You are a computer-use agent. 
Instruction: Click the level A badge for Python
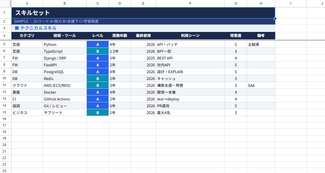tap(98, 44)
